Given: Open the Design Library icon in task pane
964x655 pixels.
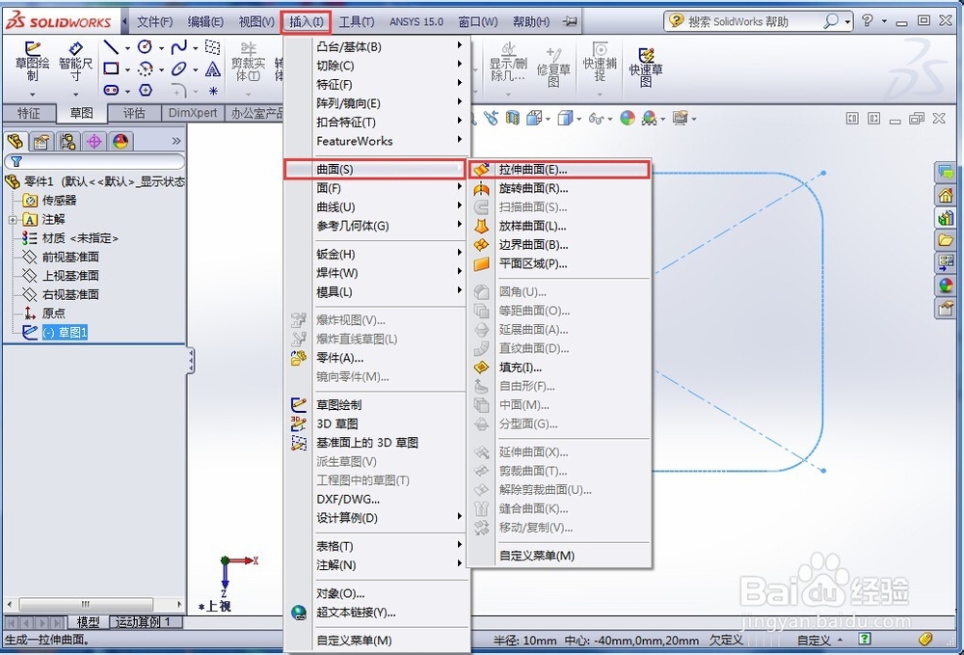Looking at the screenshot, I should [x=945, y=218].
